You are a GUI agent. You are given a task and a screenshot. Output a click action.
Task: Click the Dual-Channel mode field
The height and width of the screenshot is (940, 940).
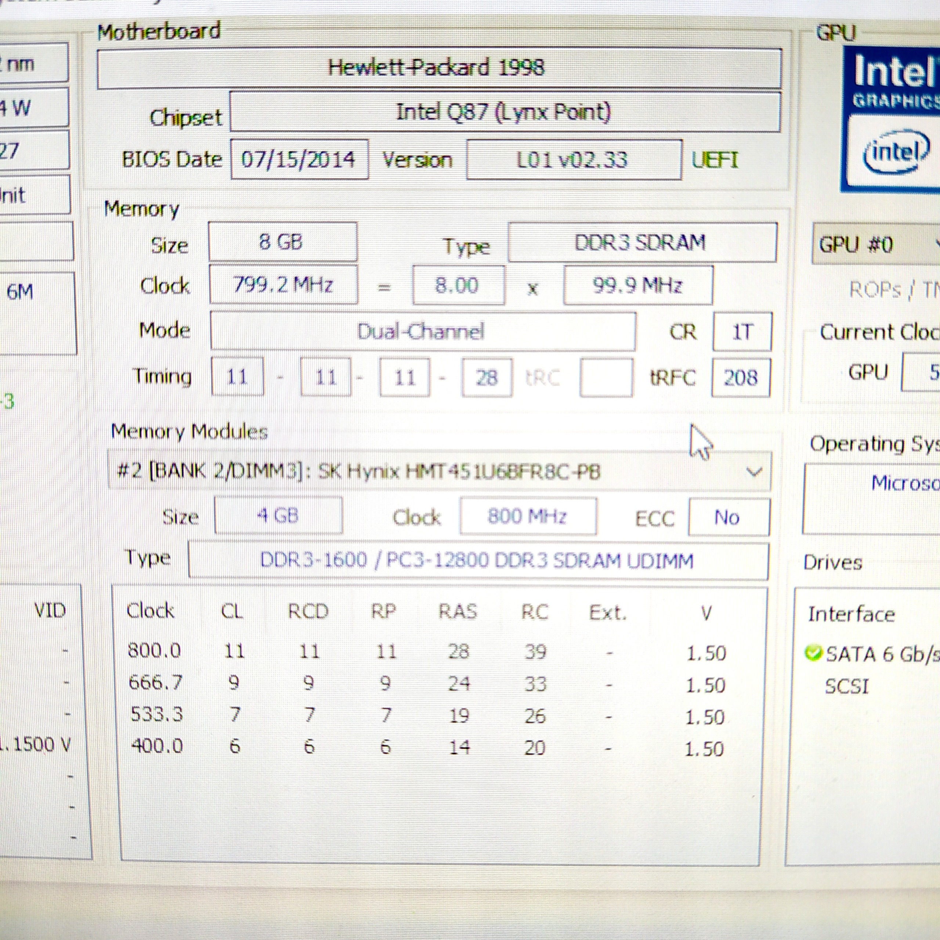423,331
